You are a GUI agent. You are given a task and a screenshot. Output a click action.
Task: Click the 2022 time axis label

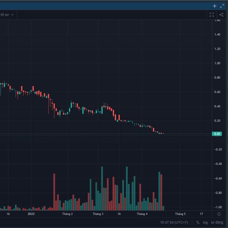(x=31, y=214)
